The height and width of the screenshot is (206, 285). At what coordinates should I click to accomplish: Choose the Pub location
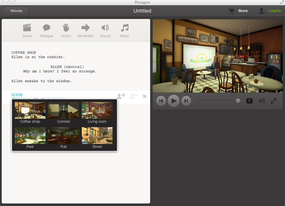pyautogui.click(x=64, y=138)
